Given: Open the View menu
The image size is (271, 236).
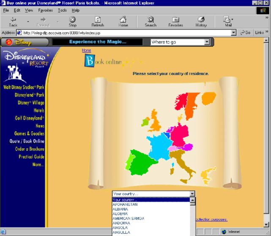Looking at the screenshot, I should point(29,11).
